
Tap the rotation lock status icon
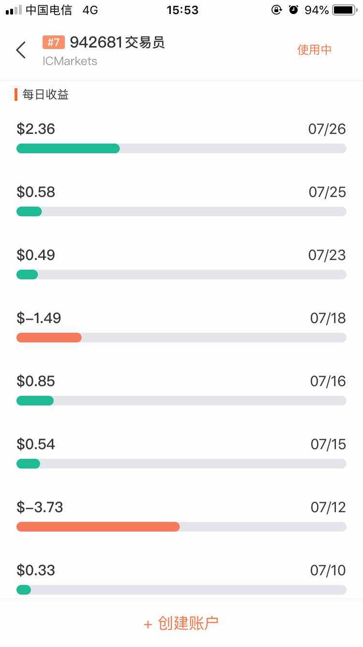276,10
